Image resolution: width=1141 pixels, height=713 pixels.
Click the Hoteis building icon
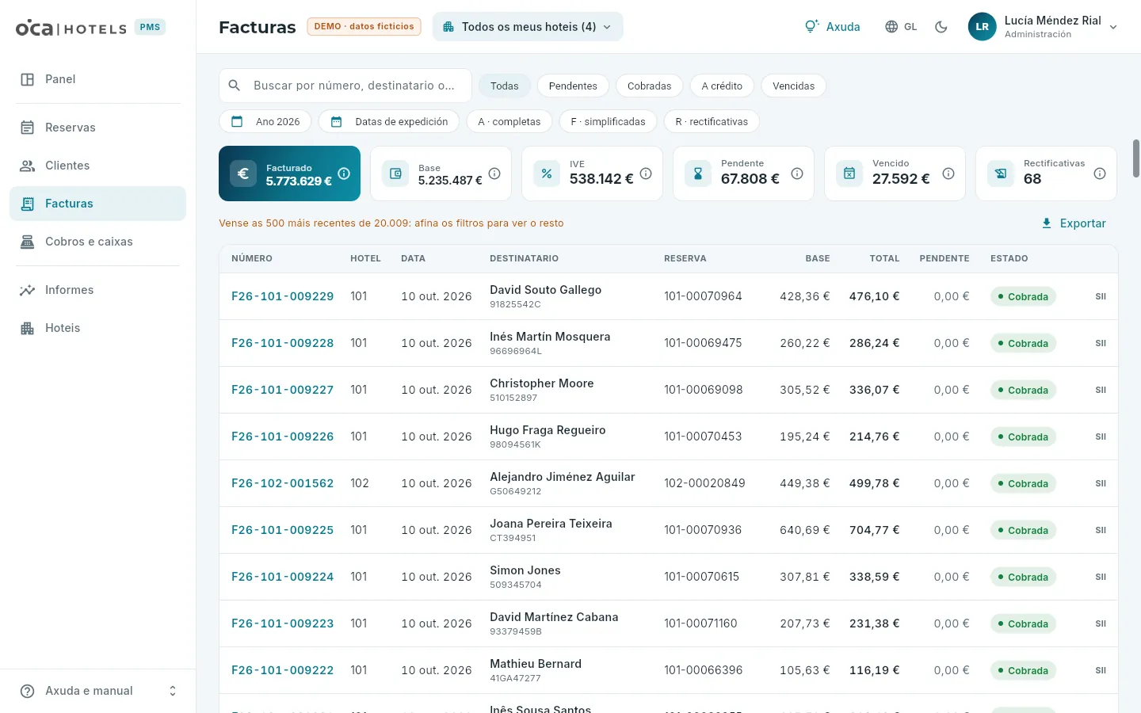pyautogui.click(x=27, y=328)
